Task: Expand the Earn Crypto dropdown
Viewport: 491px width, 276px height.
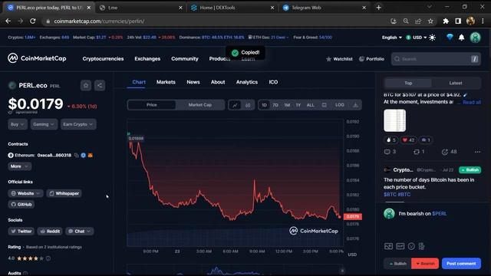Action: [78, 124]
